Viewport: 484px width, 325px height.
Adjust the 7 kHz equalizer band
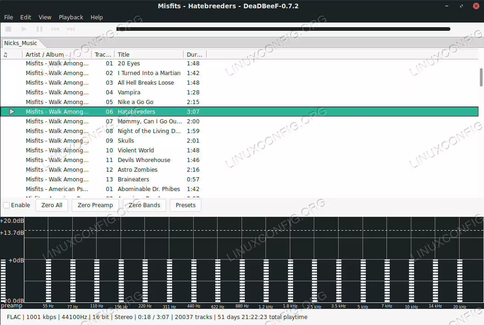pos(387,280)
